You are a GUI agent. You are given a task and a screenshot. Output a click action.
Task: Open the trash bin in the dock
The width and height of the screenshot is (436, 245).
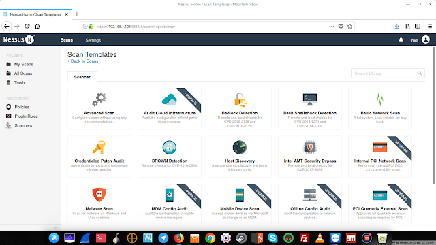pyautogui.click(x=382, y=238)
